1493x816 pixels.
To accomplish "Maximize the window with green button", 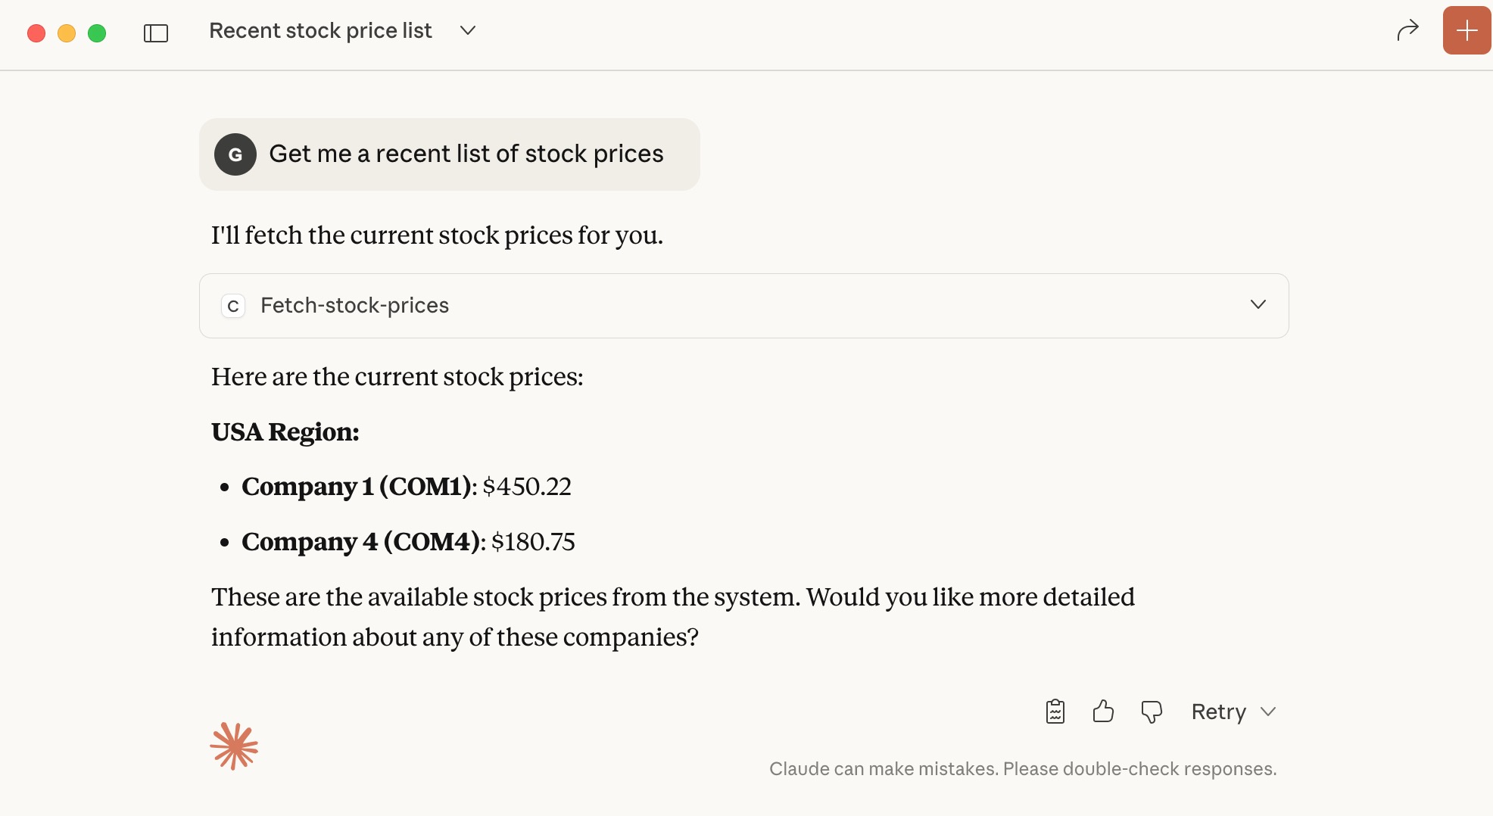I will pyautogui.click(x=97, y=33).
